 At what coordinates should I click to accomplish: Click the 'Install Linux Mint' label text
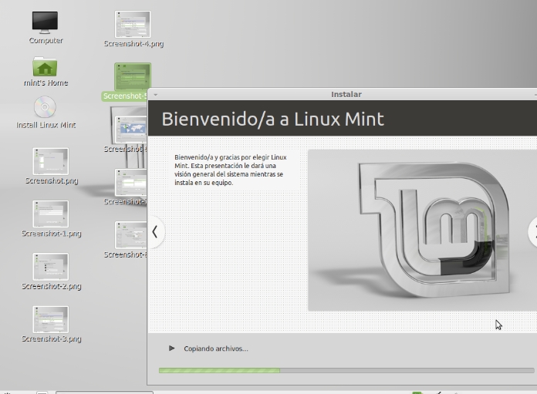coord(46,125)
